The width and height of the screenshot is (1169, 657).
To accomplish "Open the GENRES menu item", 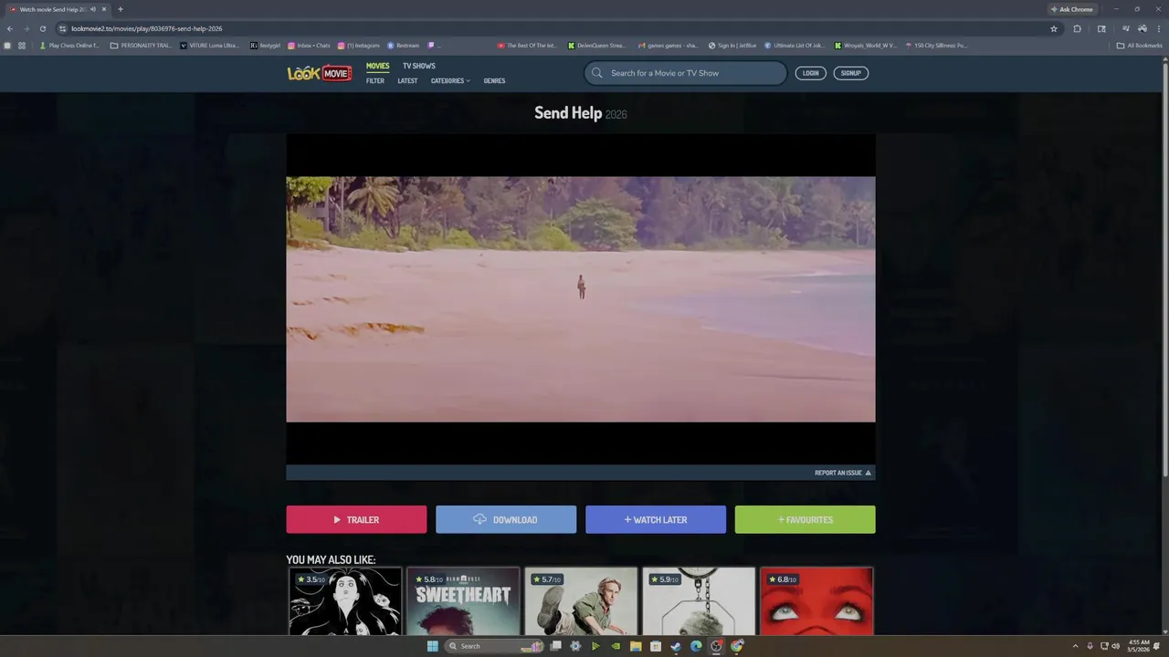I will click(494, 80).
